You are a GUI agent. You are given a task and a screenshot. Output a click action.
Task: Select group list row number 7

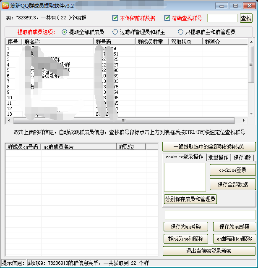(126, 81)
